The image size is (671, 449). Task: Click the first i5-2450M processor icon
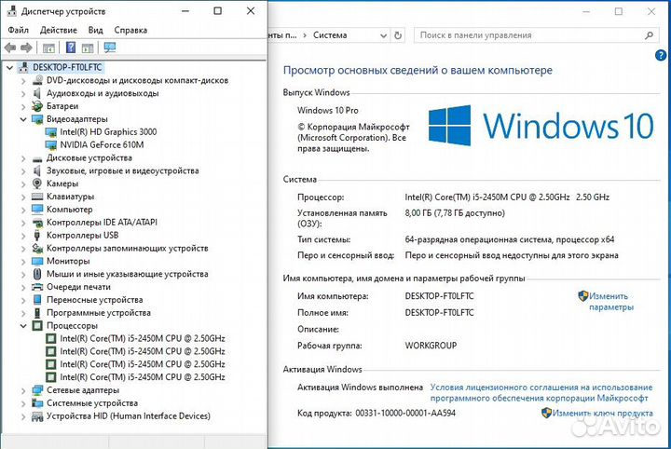(51, 339)
